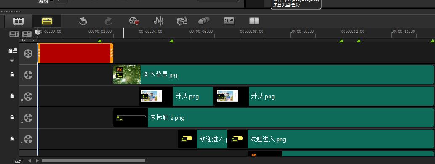Select the 树木背景.jpg clip

[x=273, y=74]
